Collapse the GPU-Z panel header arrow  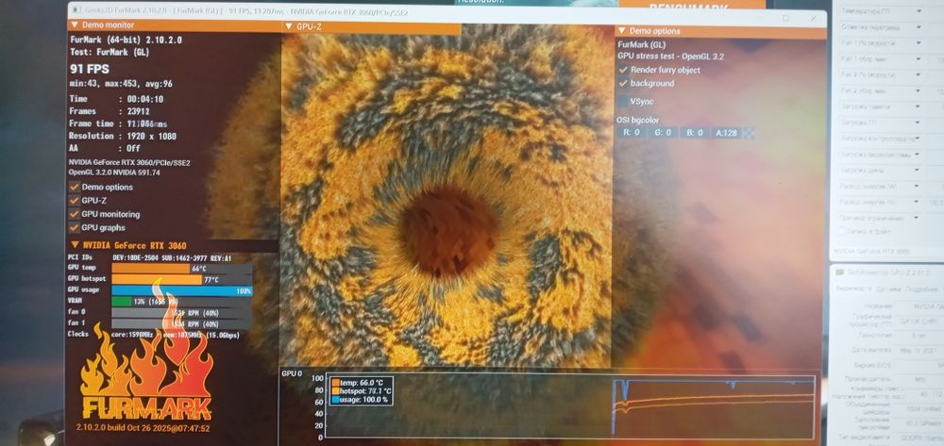coord(288,26)
